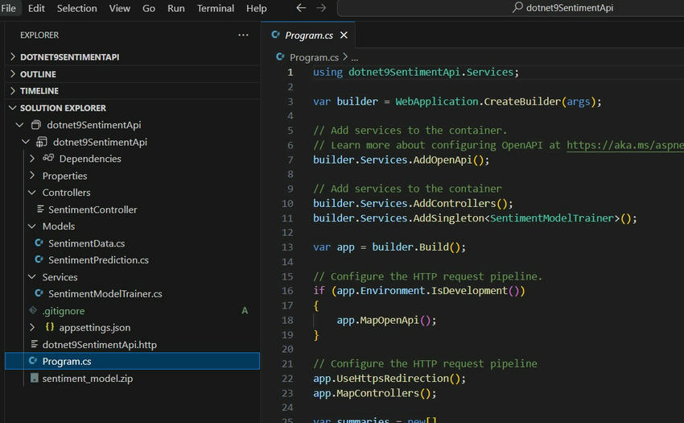Open the Run menu
The image size is (684, 423).
click(175, 8)
